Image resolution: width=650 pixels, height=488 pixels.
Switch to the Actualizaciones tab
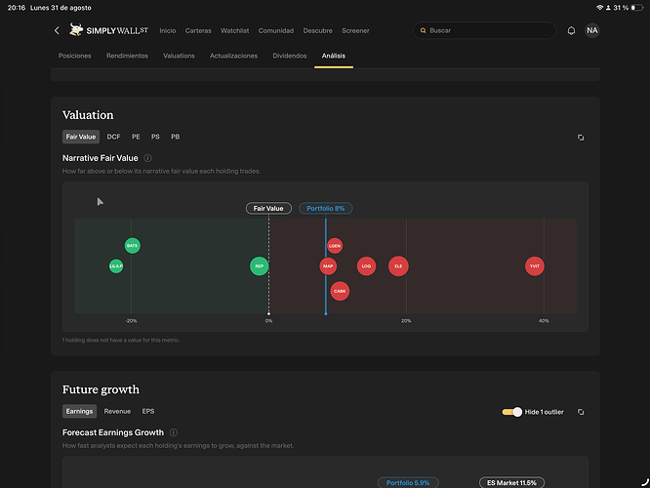point(233,56)
